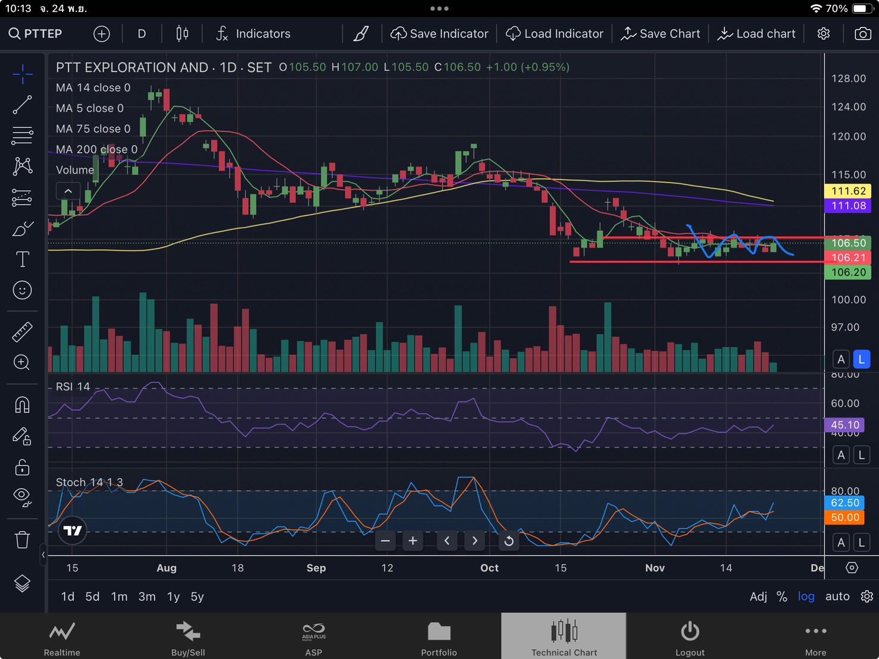
Task: Zoom in the chart with plus button
Action: pos(413,541)
